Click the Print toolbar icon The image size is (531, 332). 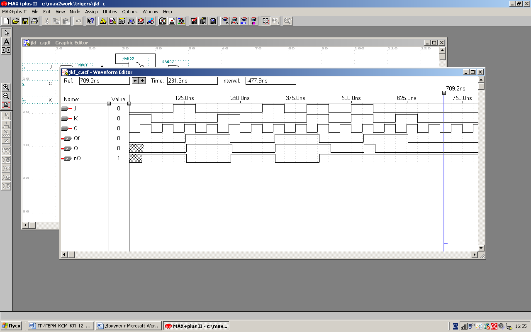[35, 21]
